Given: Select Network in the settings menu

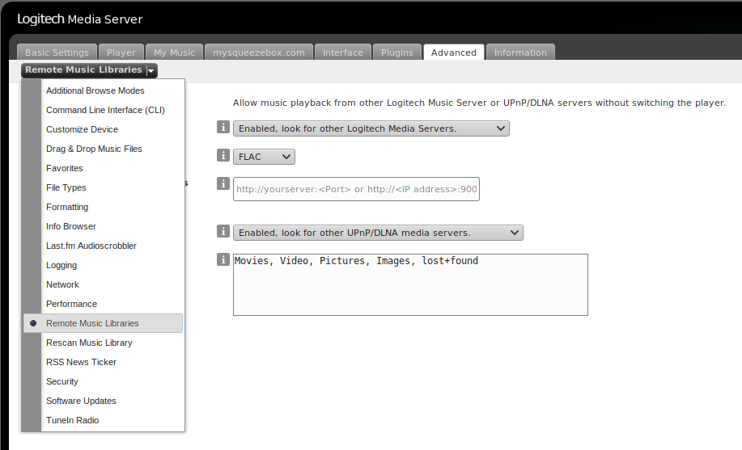Looking at the screenshot, I should pyautogui.click(x=103, y=284).
